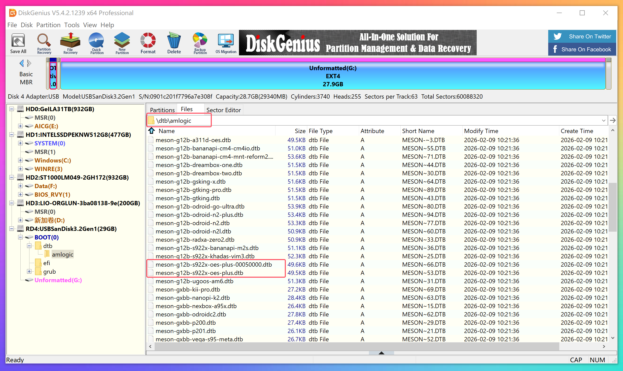Click Share On Facebook button
This screenshot has height=371, width=623.
pyautogui.click(x=582, y=49)
